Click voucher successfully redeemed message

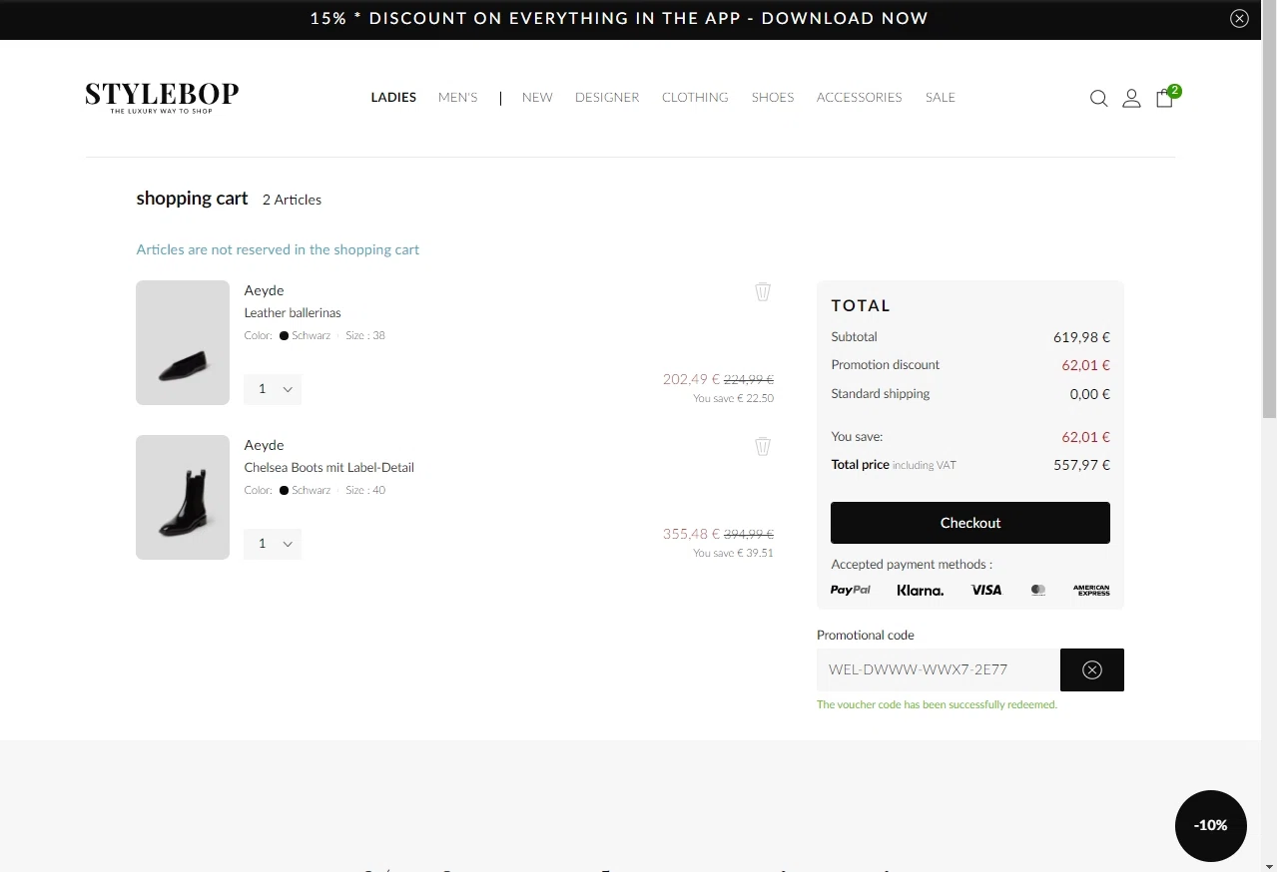[x=937, y=704]
